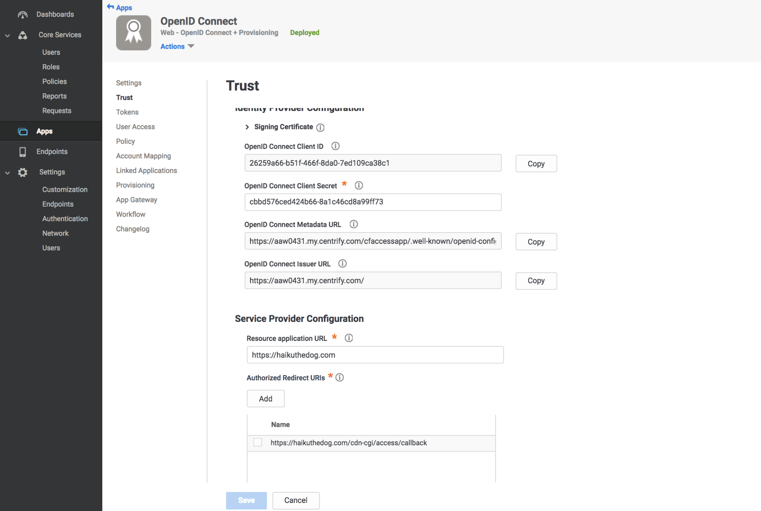Click the Settings gear icon in sidebar
This screenshot has height=511, width=761.
point(23,172)
